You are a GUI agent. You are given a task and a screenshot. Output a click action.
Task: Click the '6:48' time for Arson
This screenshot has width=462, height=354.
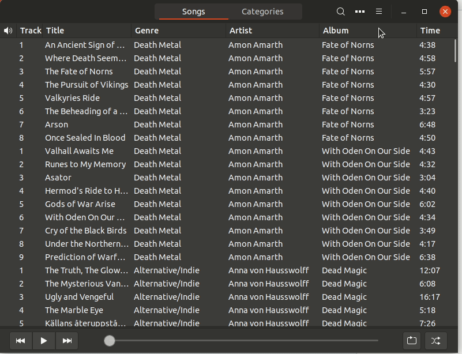tap(427, 125)
